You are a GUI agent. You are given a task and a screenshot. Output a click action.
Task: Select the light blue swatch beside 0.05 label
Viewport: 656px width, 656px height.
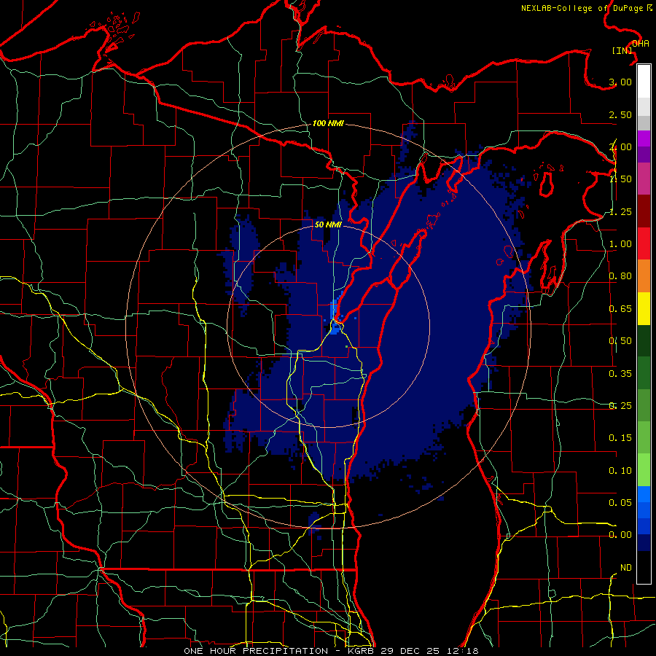(644, 494)
